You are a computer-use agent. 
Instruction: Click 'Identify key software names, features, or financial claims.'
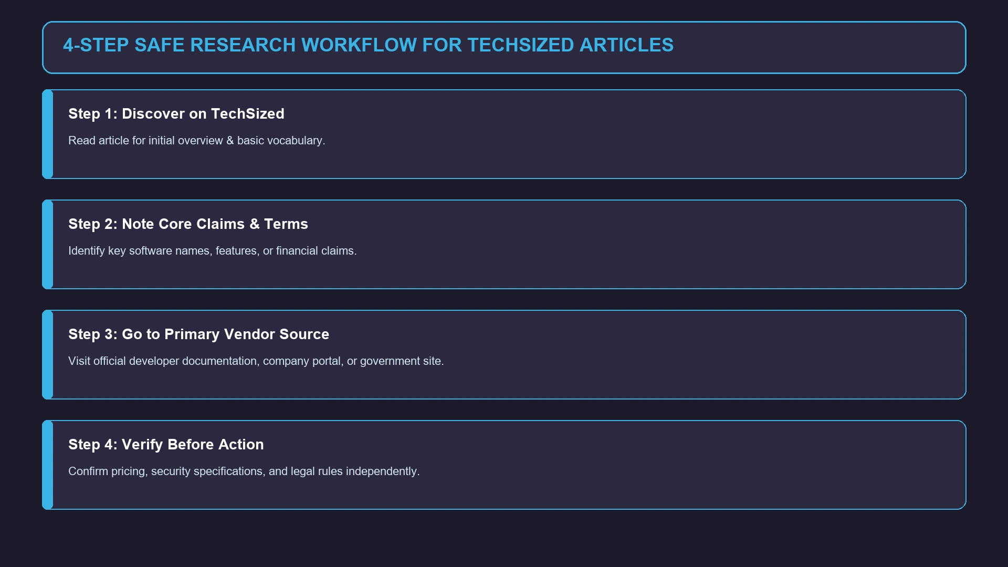tap(213, 251)
